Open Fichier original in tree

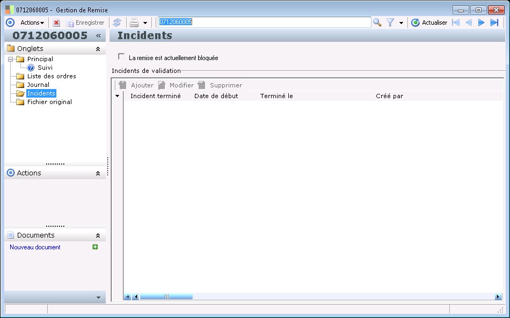(x=49, y=102)
